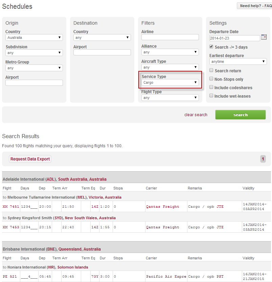Click the green search button

click(240, 115)
